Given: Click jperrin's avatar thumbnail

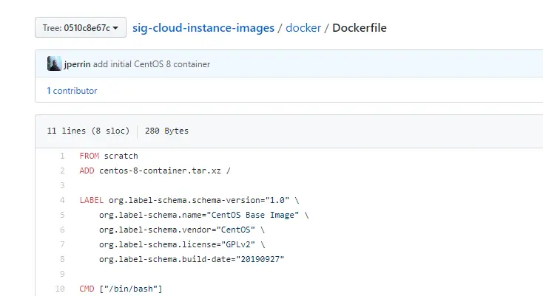Looking at the screenshot, I should tap(54, 64).
